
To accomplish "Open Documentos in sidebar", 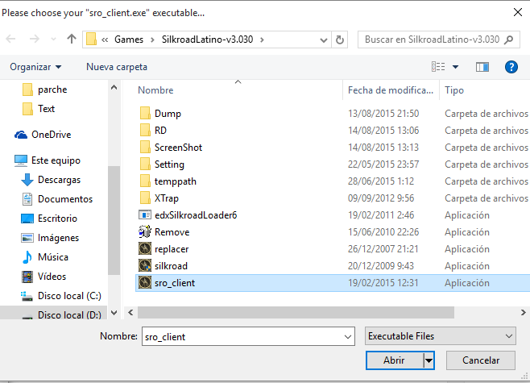I will tap(65, 199).
